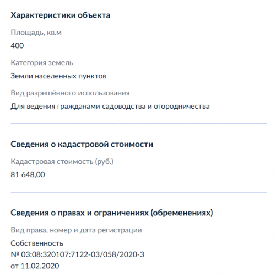Click the registration number 03:08:320107:7122-03/058/2020-3

pos(83,254)
